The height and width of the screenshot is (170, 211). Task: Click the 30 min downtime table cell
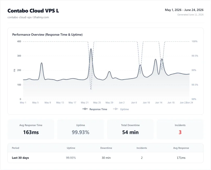[x=106, y=158]
